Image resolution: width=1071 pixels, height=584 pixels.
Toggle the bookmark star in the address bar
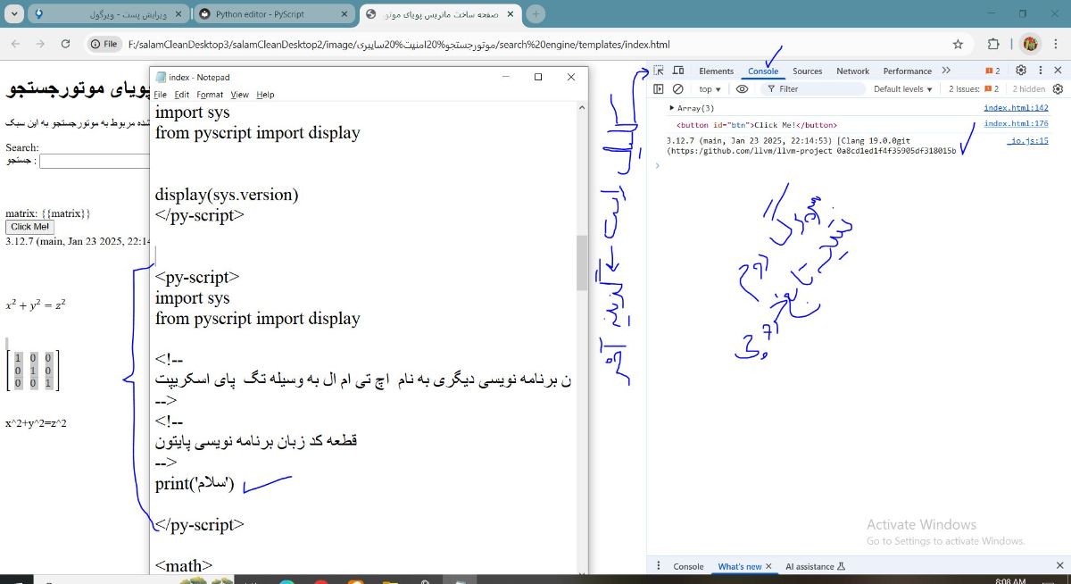point(958,44)
